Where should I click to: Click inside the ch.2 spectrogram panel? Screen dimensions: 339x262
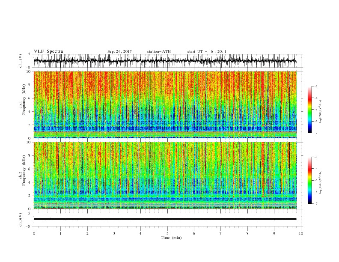pos(165,176)
